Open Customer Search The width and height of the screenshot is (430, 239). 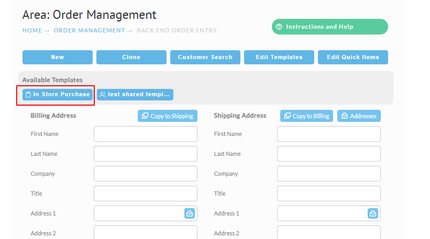click(205, 57)
